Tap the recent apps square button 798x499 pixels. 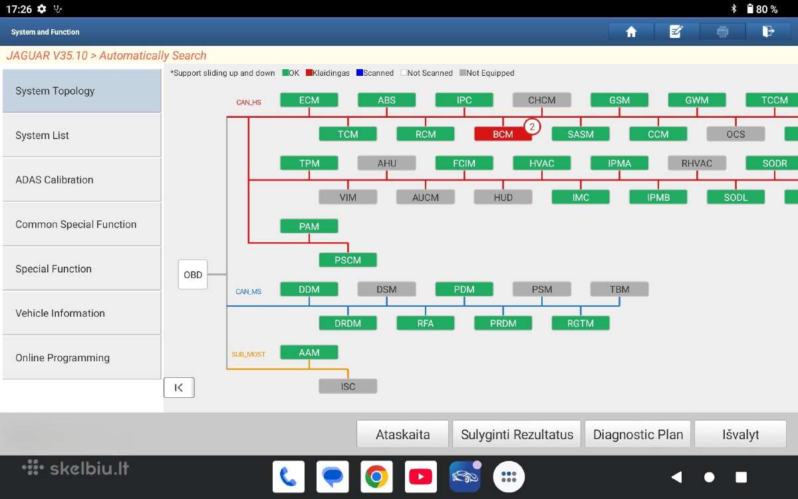click(x=741, y=477)
